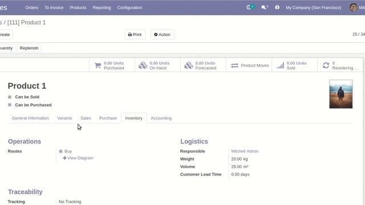
Task: Click the arrow icon beside View Diagram
Action: [x=64, y=158]
